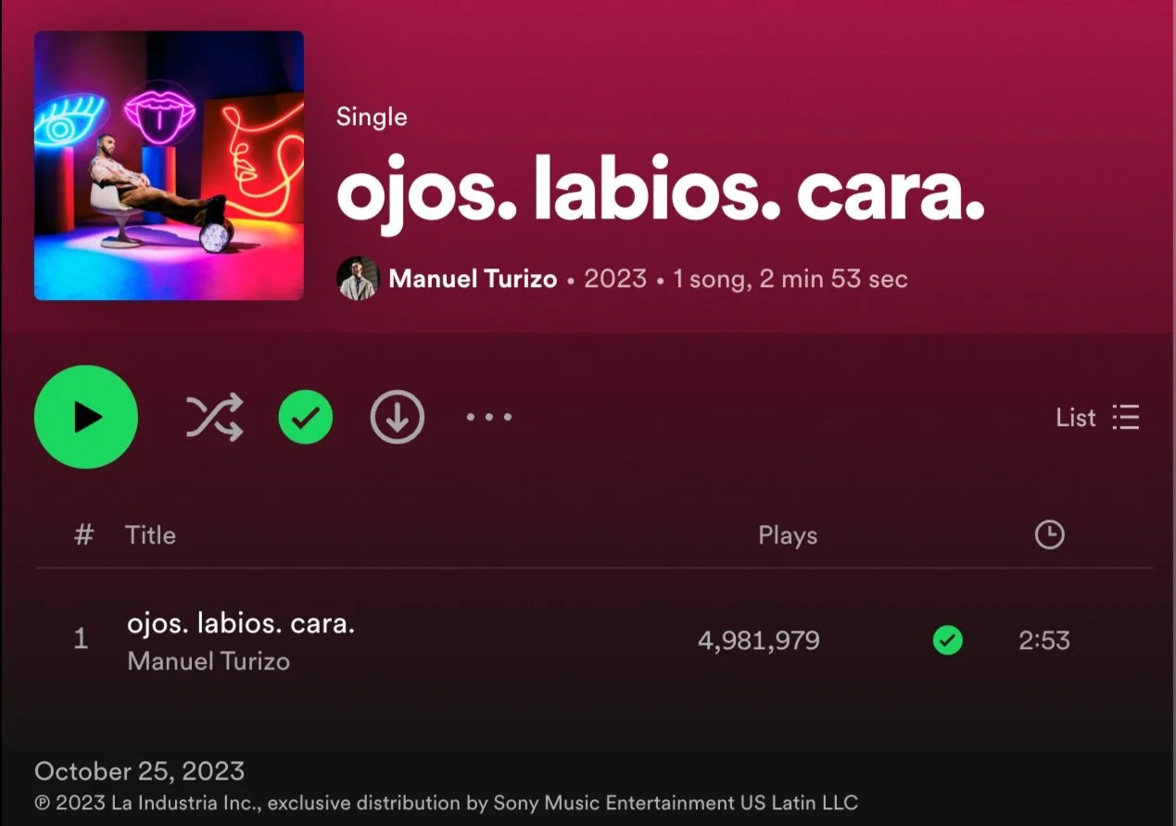Open the ojos. labios. cara. cover art
This screenshot has height=826, width=1176.
pyautogui.click(x=169, y=166)
